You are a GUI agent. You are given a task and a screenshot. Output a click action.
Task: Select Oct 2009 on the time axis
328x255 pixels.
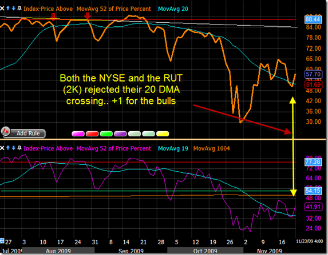(x=205, y=251)
